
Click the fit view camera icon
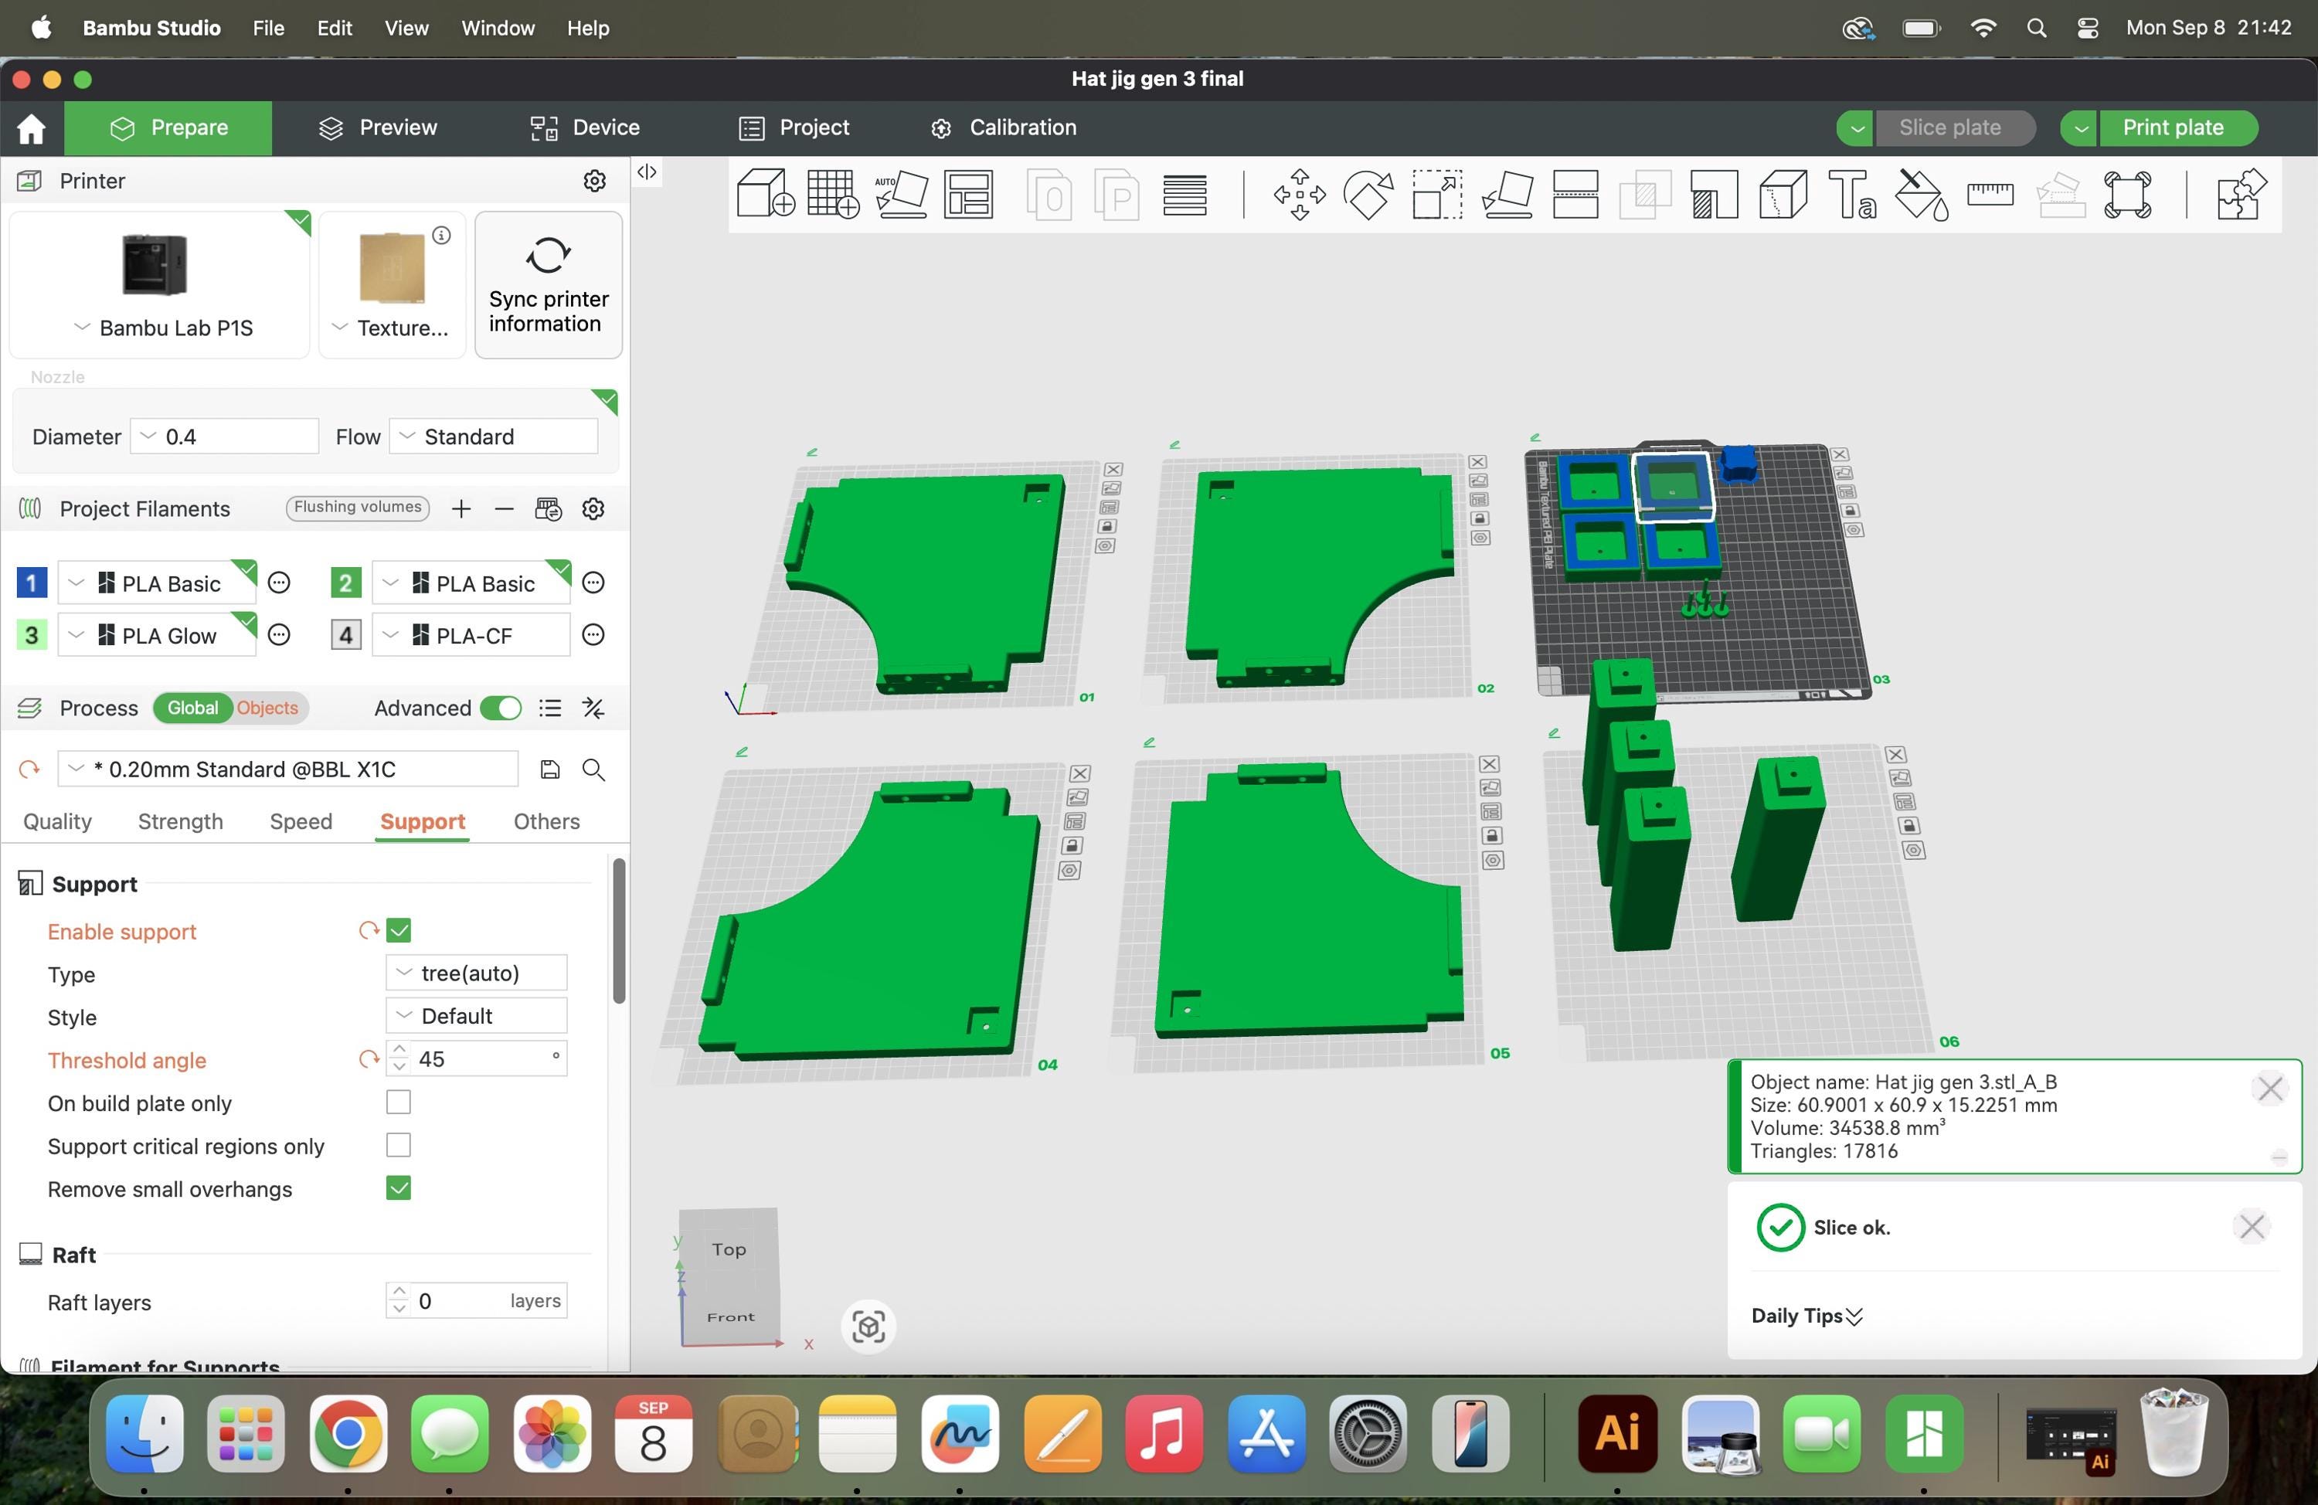pyautogui.click(x=868, y=1327)
